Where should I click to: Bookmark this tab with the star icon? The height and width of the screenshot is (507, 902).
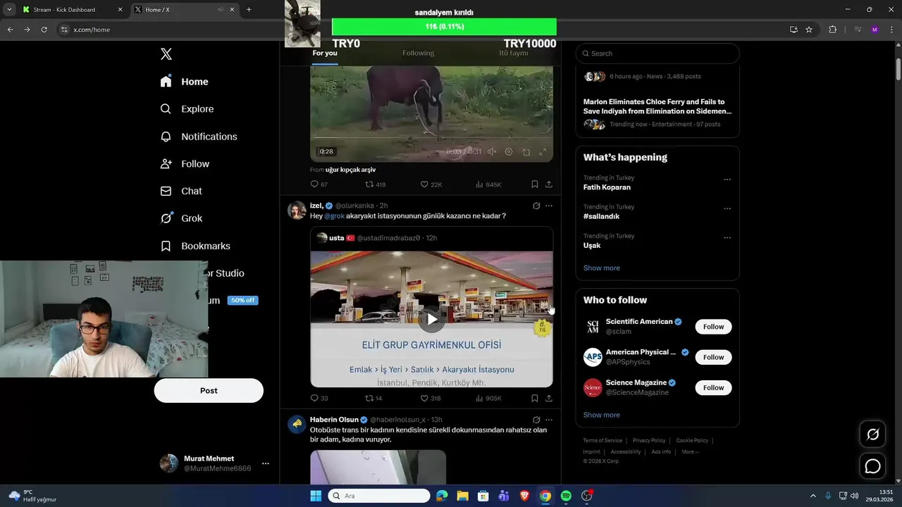point(809,30)
